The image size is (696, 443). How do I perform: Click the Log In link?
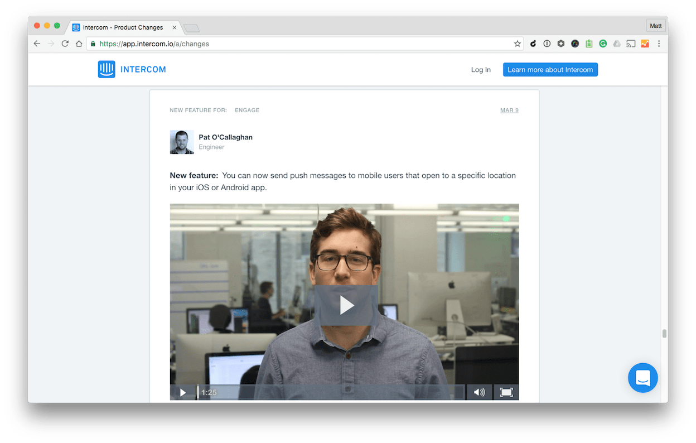coord(481,70)
